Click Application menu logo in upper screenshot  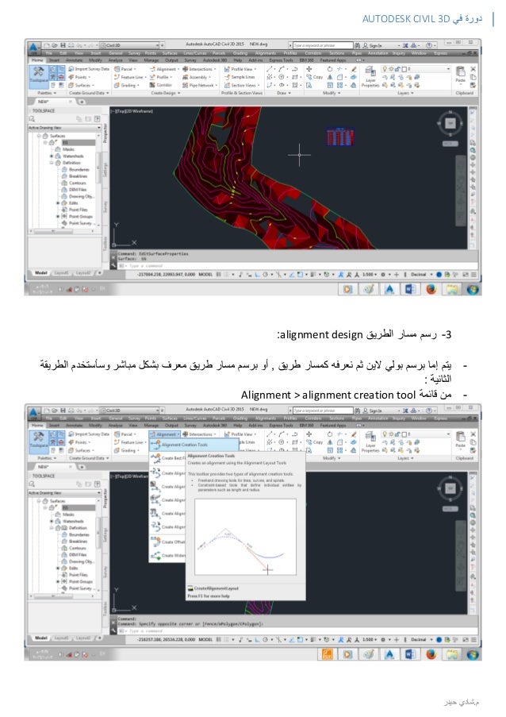click(34, 47)
